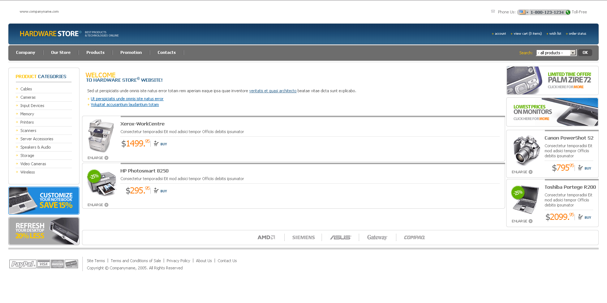607x303 pixels.
Task: Click the cart icon beside Xerox-WorkCentre BUY
Action: pyautogui.click(x=156, y=144)
